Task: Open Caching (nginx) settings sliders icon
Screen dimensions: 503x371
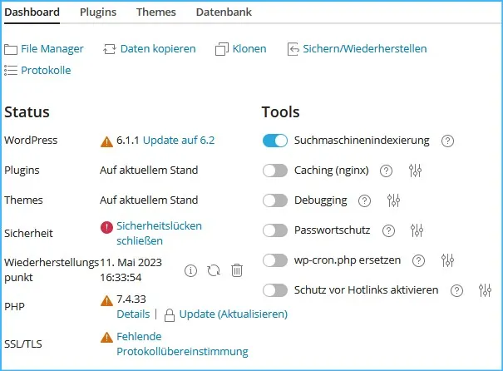Action: (x=415, y=171)
